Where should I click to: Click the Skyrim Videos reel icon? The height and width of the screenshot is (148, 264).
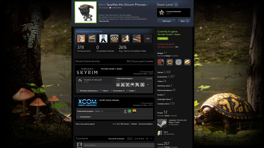click(101, 91)
